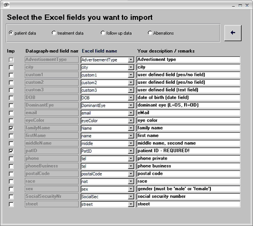The image size is (253, 226).
Task: Click the 'patient ID - REQUIRED!' remarks field
Action: coord(188,151)
